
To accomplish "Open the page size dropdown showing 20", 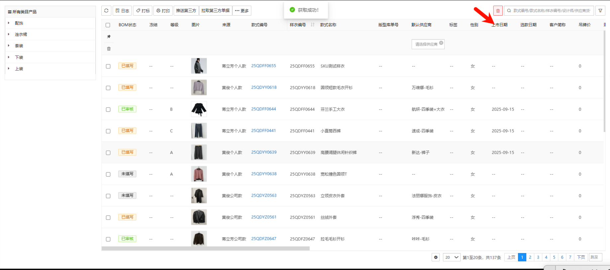I will point(452,257).
